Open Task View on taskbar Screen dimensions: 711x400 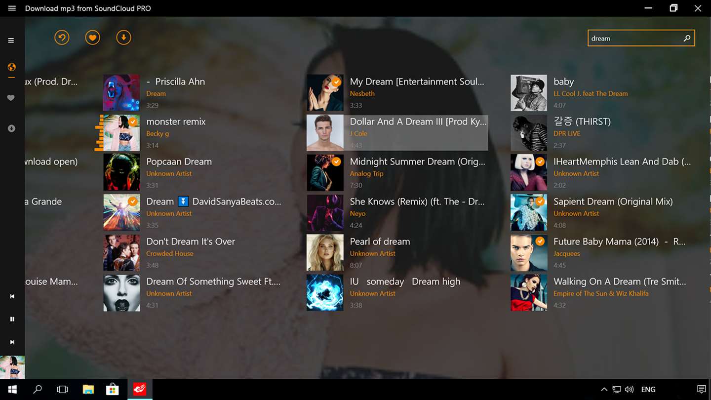pos(62,390)
